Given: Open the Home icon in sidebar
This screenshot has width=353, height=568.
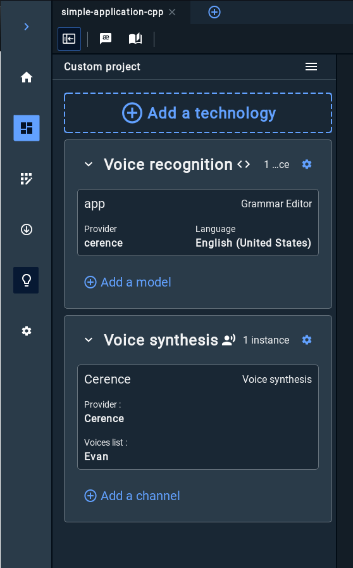Looking at the screenshot, I should coord(27,77).
